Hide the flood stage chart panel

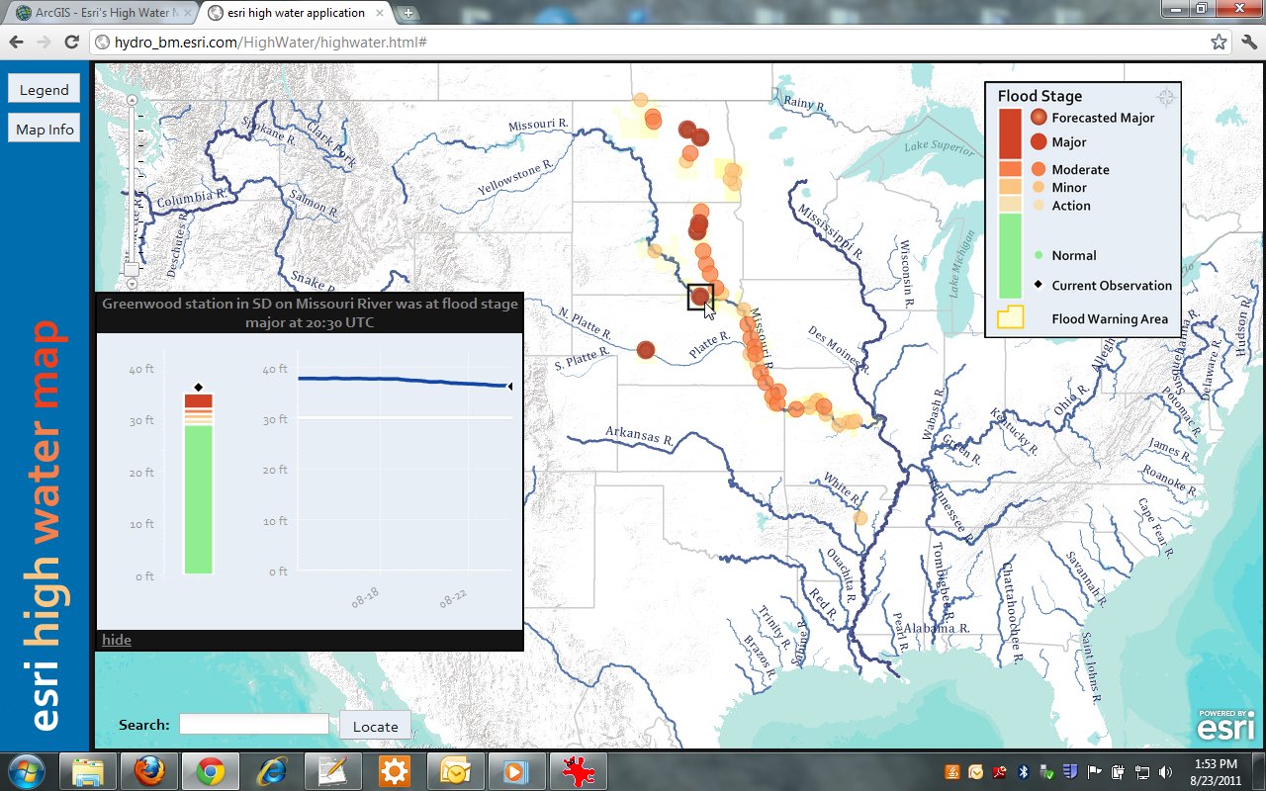point(117,640)
